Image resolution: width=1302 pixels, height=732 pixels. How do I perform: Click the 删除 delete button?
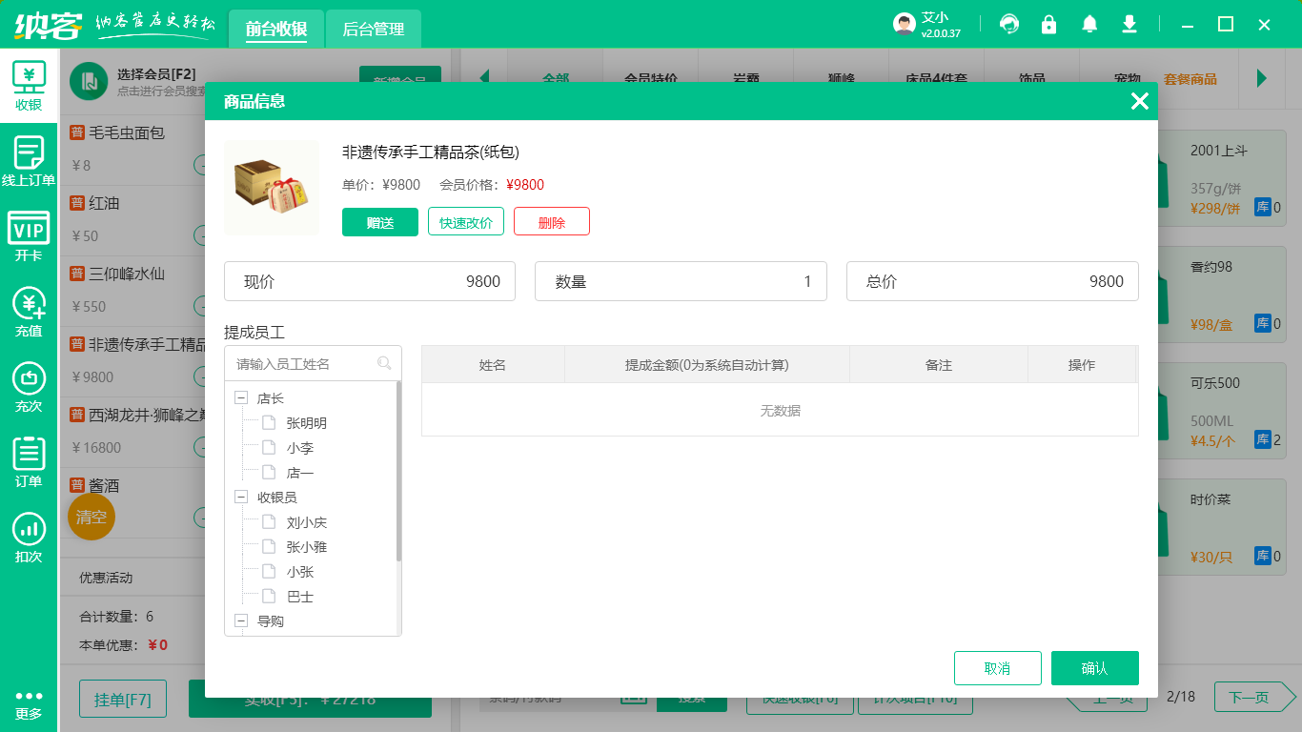551,221
